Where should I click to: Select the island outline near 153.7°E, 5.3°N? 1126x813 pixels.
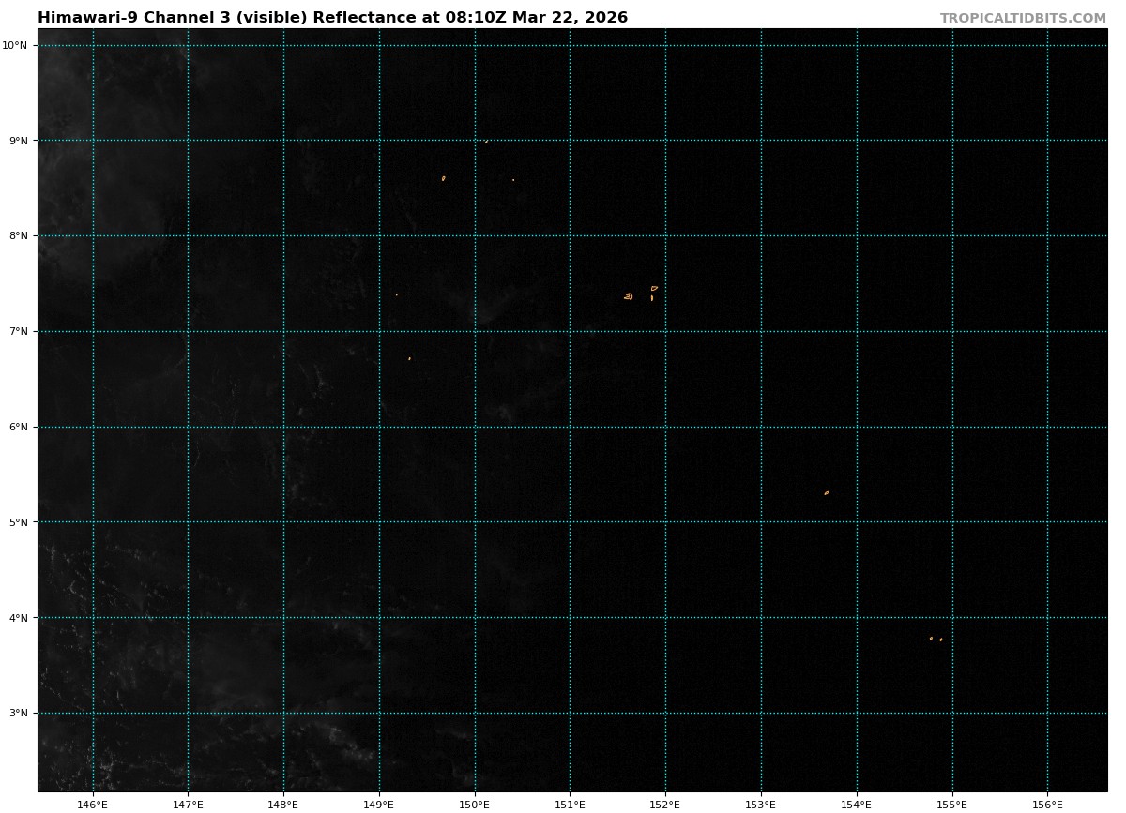click(x=827, y=492)
